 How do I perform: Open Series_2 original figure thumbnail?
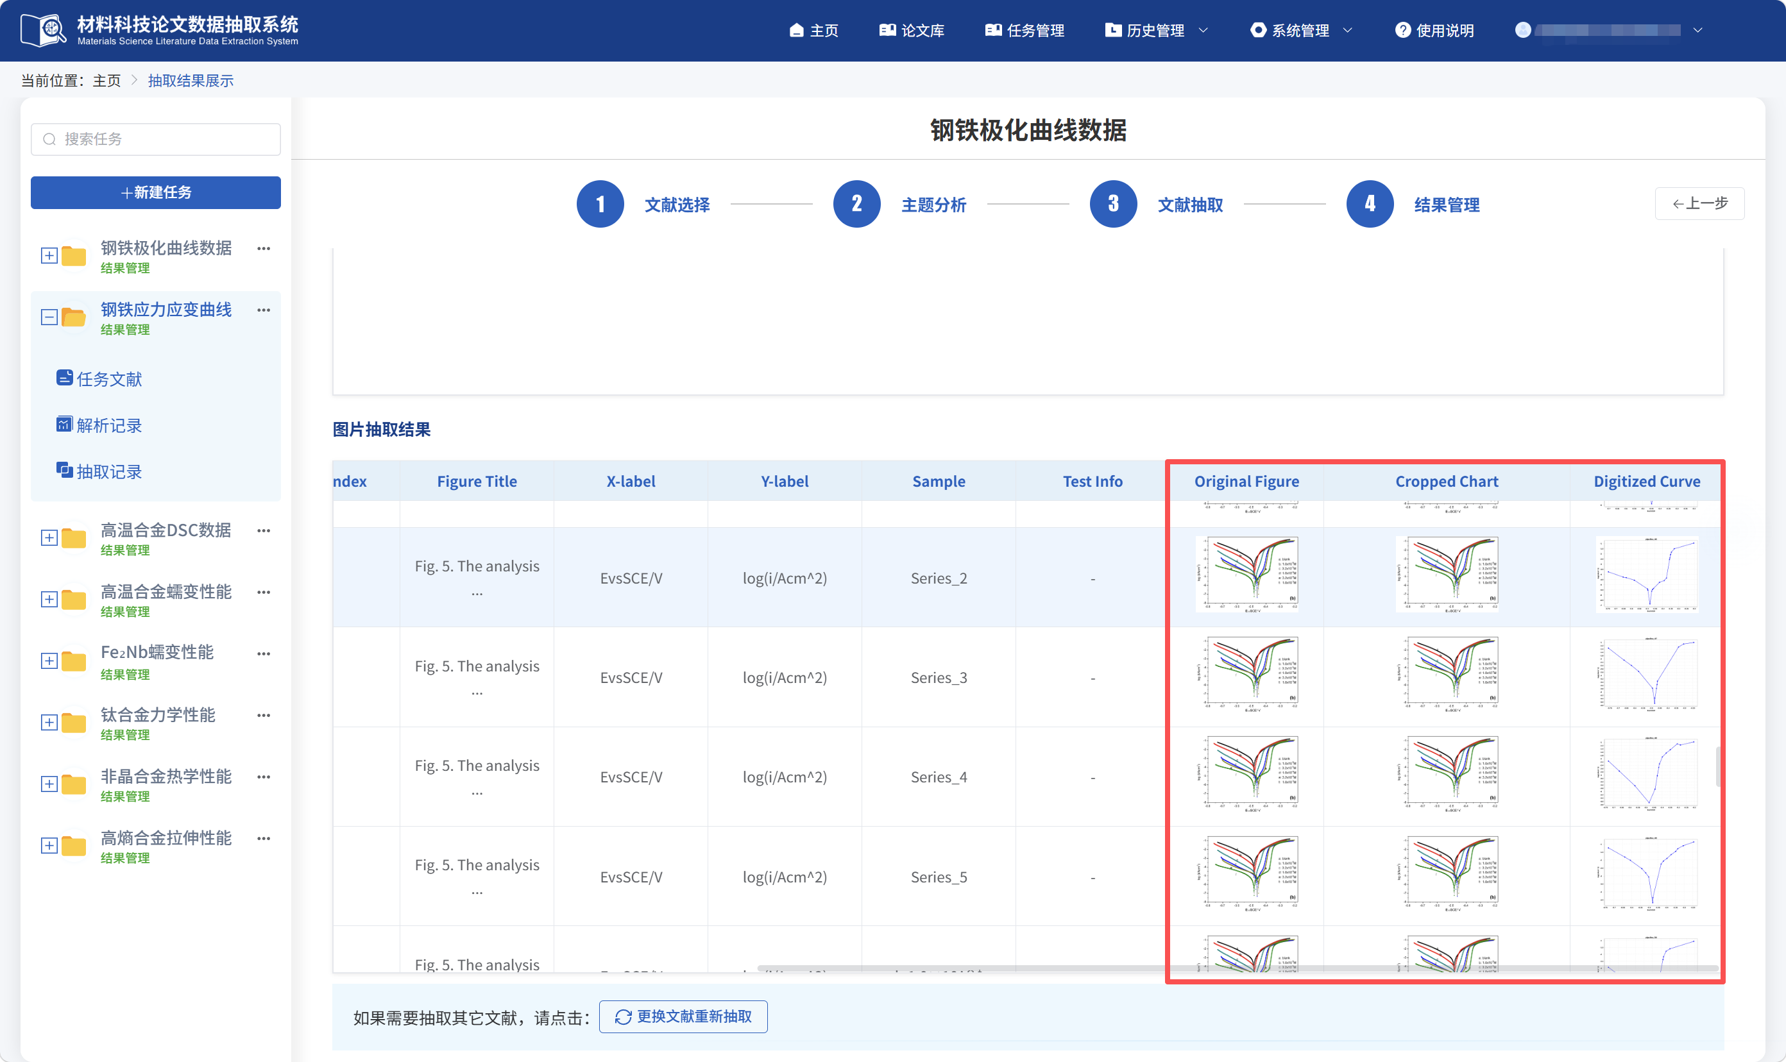1246,575
